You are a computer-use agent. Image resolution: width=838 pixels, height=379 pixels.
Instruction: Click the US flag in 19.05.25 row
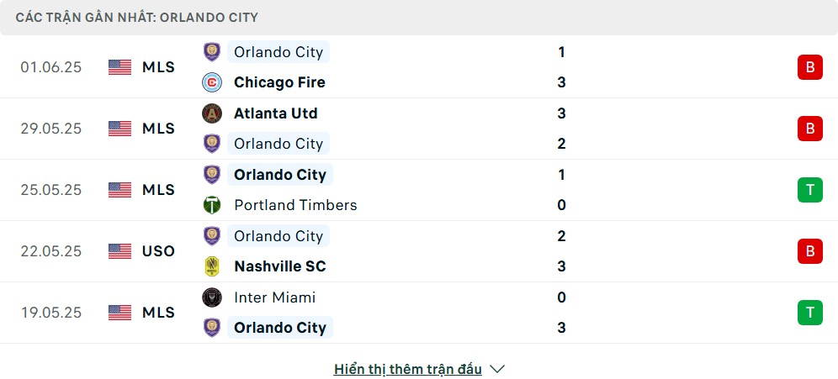[120, 313]
